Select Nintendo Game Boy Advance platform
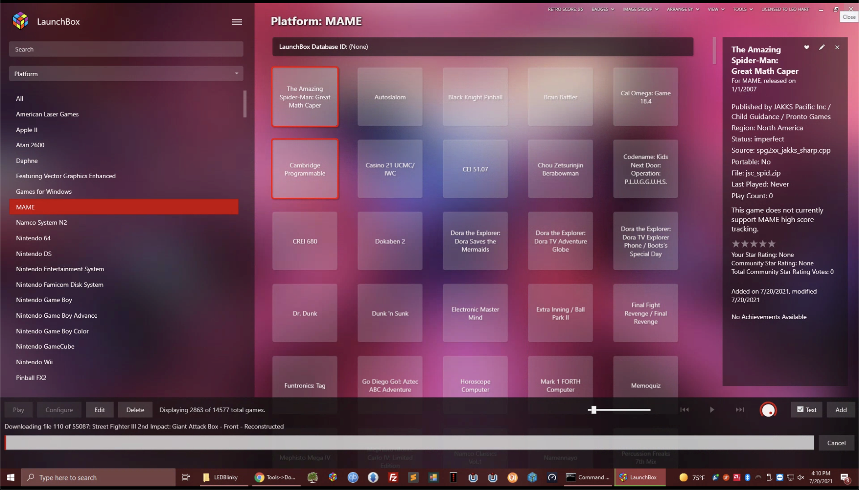 pos(124,315)
